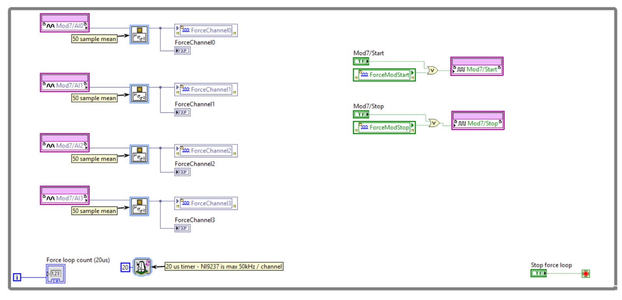The image size is (622, 300).
Task: Click the FXP indicator under ForceChannel1
Action: (x=182, y=112)
